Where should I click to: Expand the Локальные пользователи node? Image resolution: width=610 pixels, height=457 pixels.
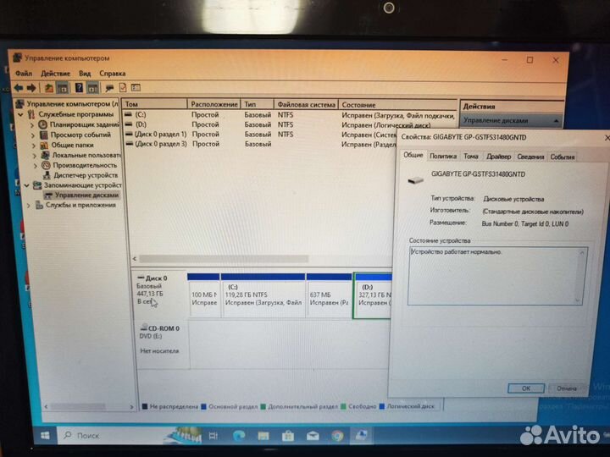(35, 156)
